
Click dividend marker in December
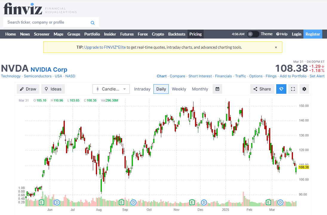204,202
